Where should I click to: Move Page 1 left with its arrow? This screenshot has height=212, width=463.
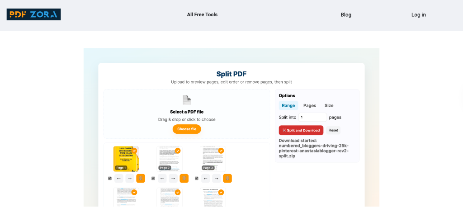[x=119, y=179]
